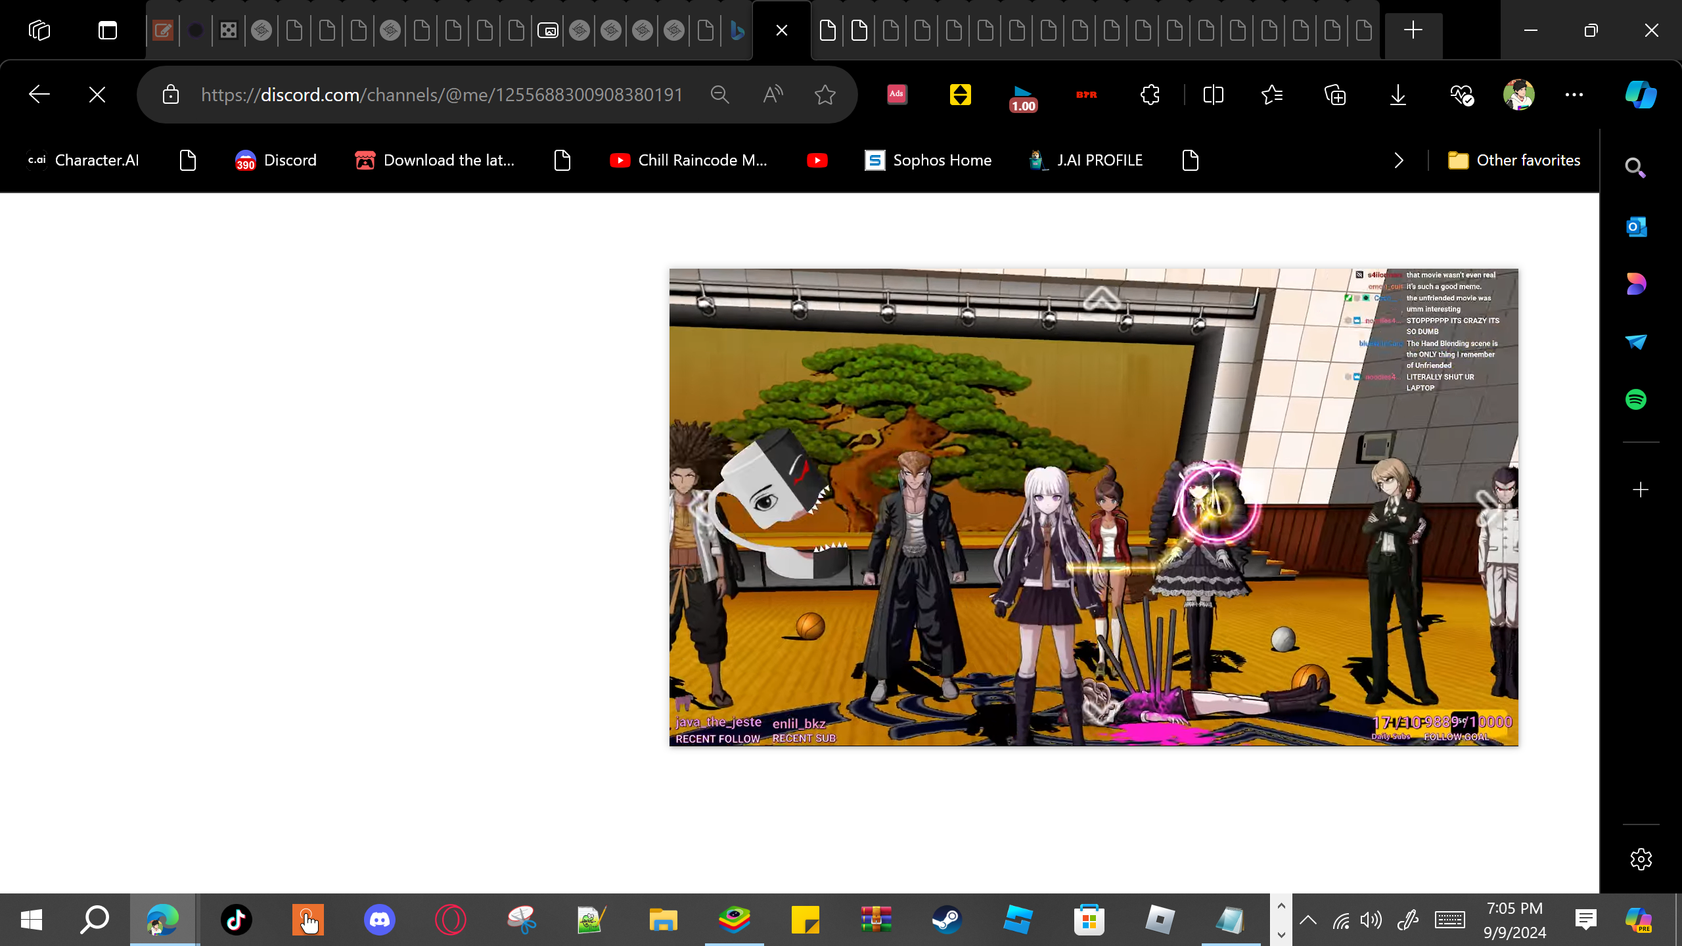Launch Steam from the taskbar
The width and height of the screenshot is (1682, 946).
click(947, 920)
